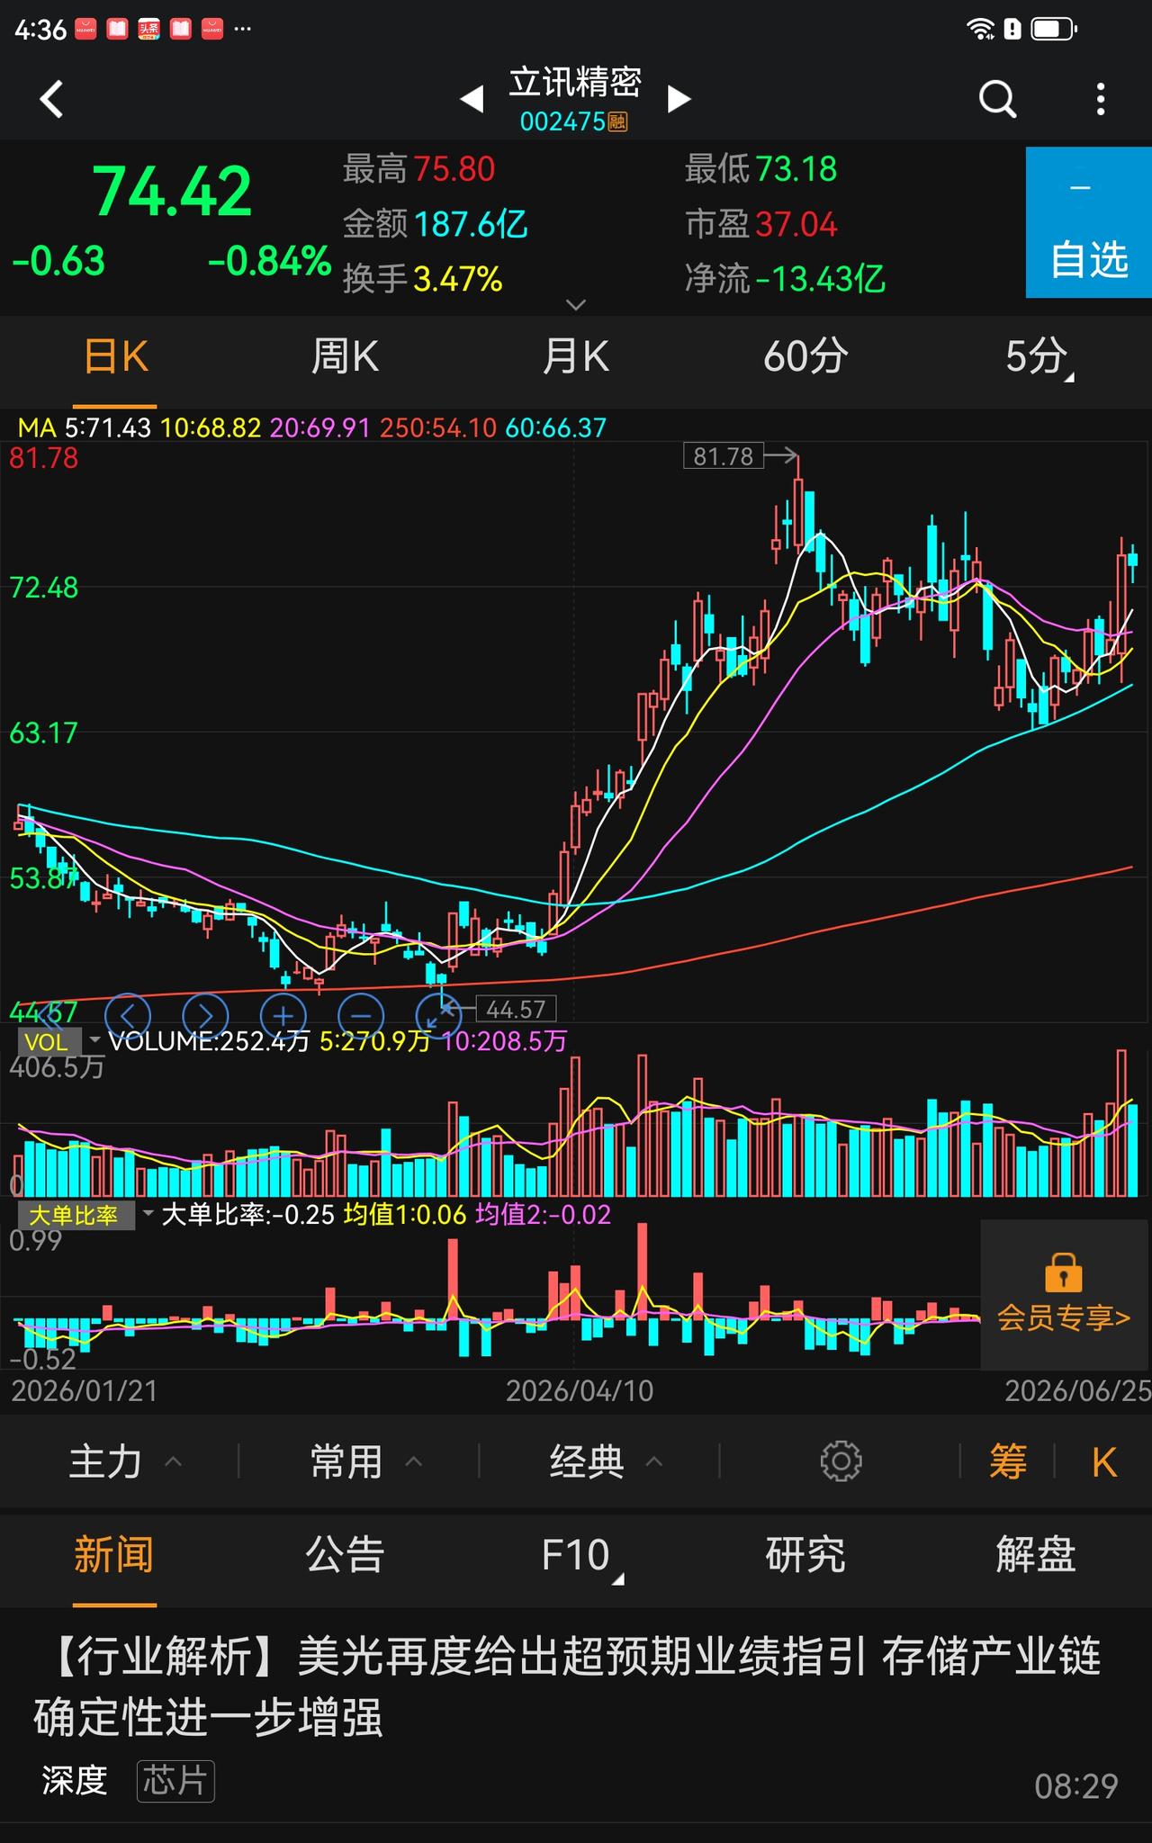The image size is (1152, 1843).
Task: Tap the 会员专享 lock panel
Action: 1065,1294
